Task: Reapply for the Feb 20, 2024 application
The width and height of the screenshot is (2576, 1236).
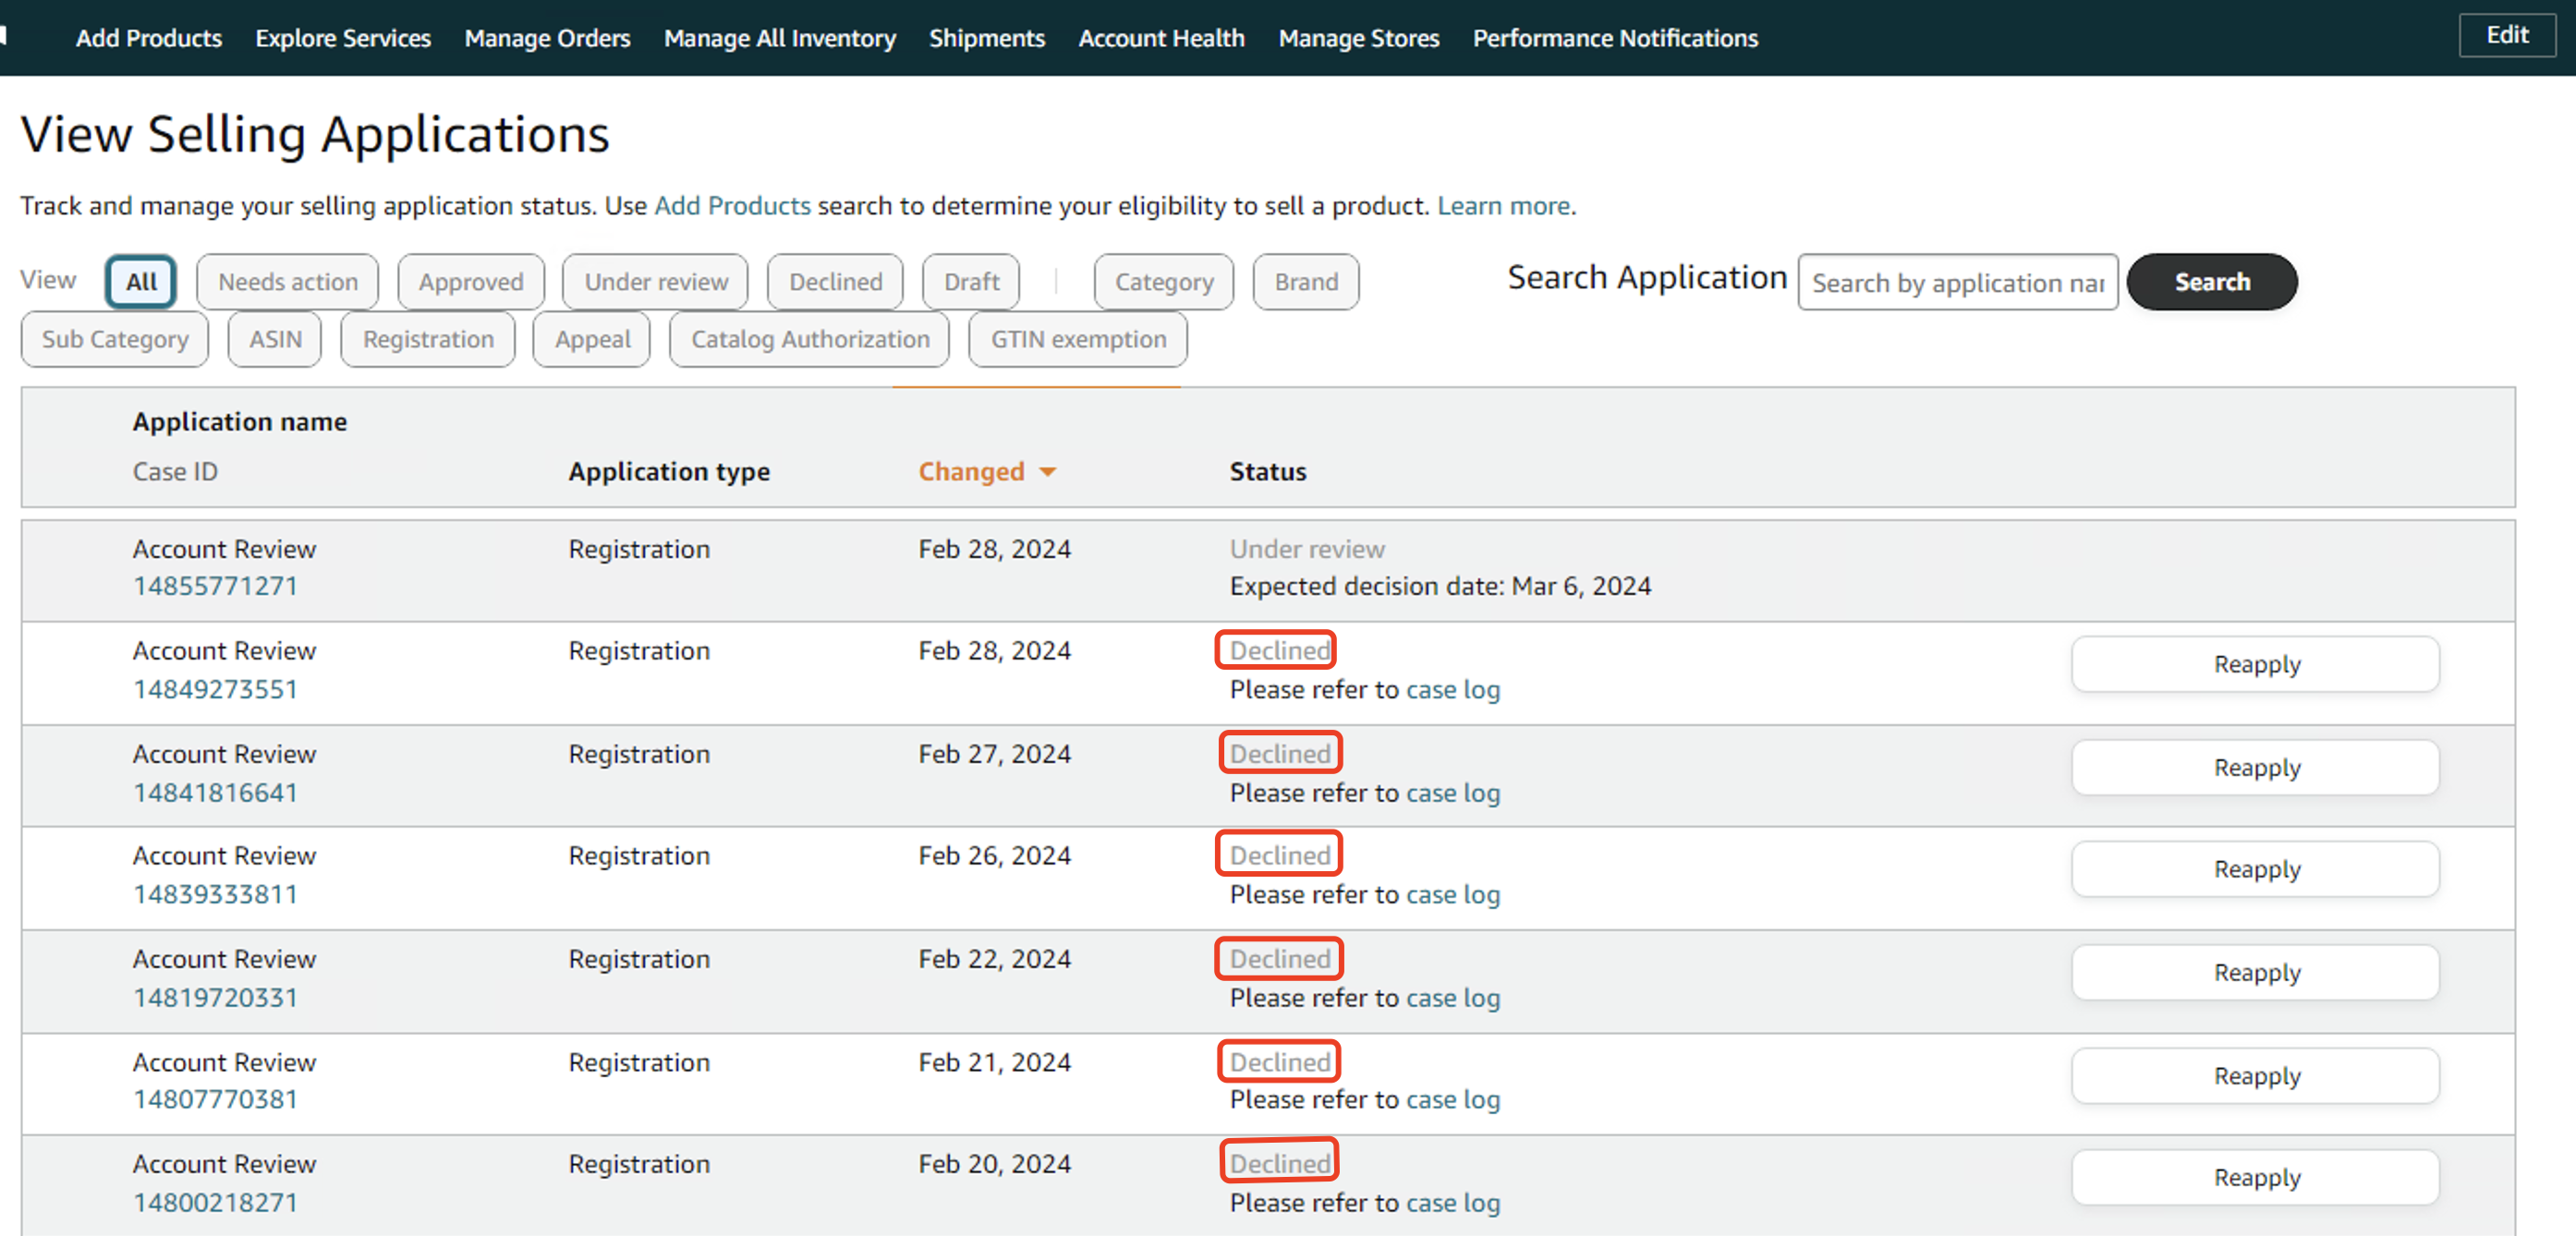Action: point(2256,1178)
